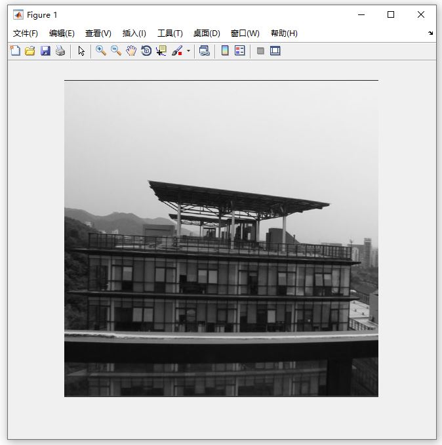Open the 窗口(W) menu
442x445 pixels.
[x=245, y=33]
